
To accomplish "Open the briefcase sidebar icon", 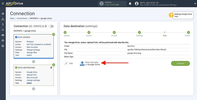I will pos(3,30).
